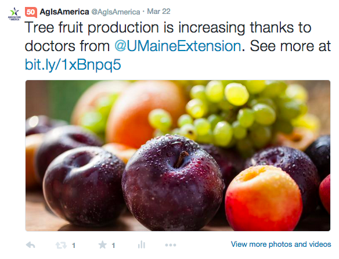
Task: Click the red 50 badge icon
Action: [x=31, y=12]
